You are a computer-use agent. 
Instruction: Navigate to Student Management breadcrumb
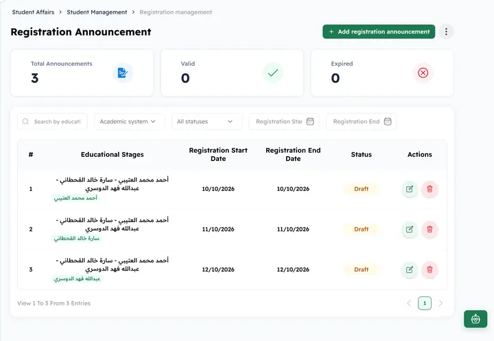coord(97,12)
